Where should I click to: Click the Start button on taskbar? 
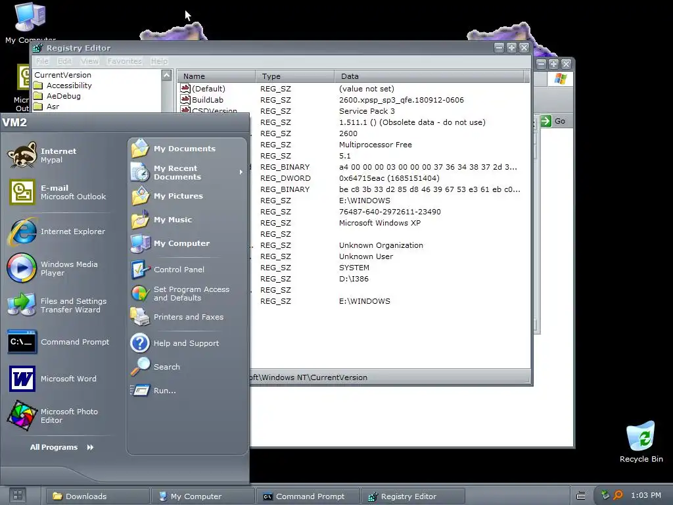pos(18,496)
